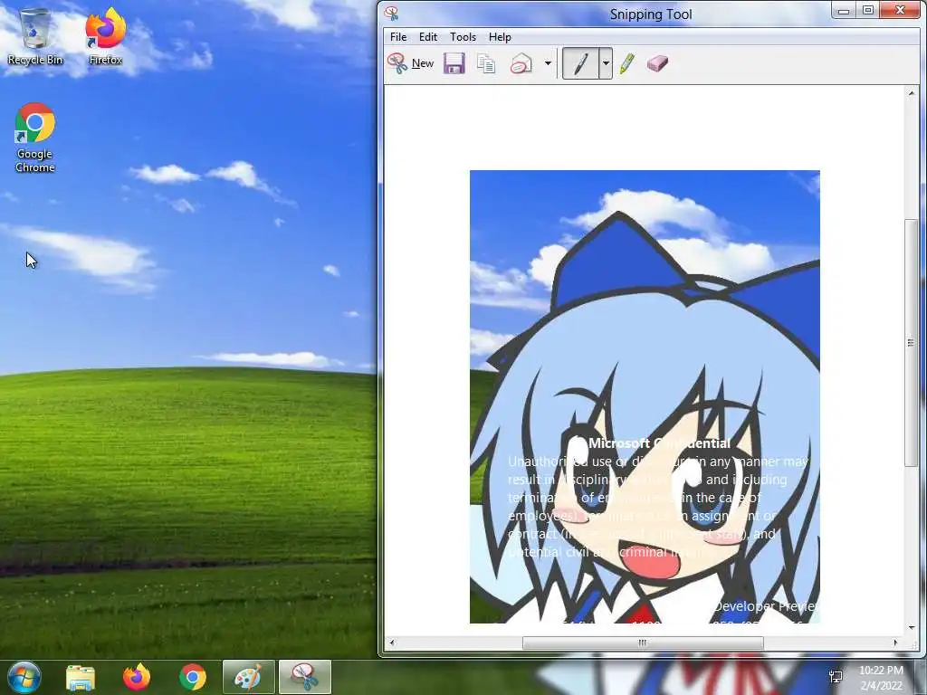Start a New snip in Snipping Tool
Viewport: 927px width, 695px height.
[411, 63]
